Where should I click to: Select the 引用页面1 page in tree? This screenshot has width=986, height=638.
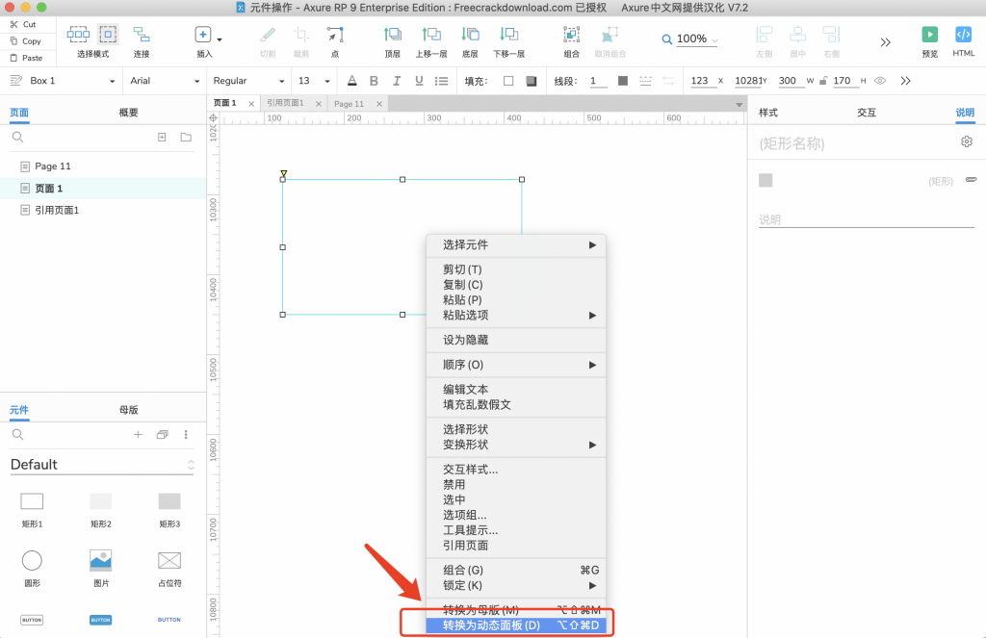pyautogui.click(x=57, y=210)
